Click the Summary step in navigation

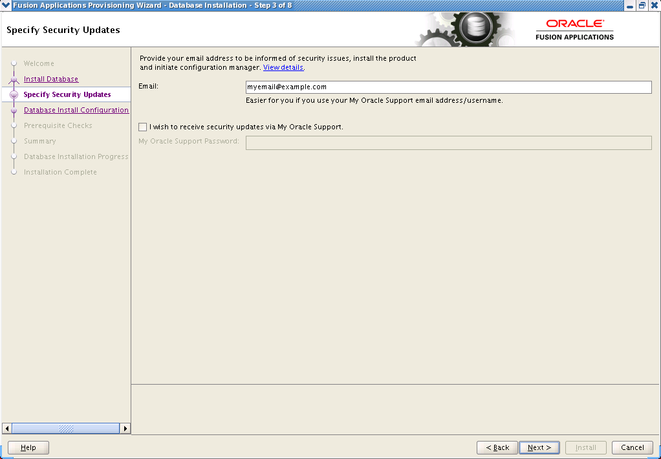39,141
